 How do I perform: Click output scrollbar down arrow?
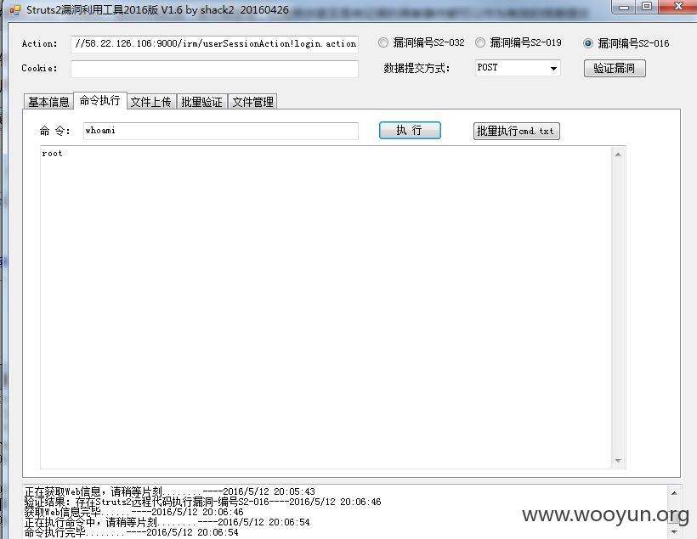tap(618, 461)
